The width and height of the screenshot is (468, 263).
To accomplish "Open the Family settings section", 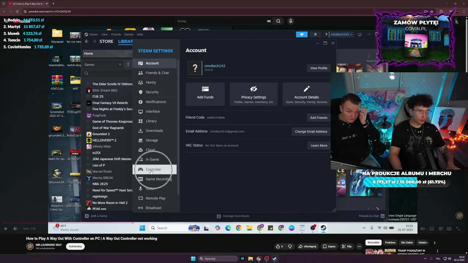I will (x=155, y=83).
